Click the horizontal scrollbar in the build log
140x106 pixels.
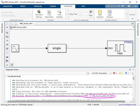(x=66, y=102)
